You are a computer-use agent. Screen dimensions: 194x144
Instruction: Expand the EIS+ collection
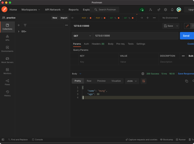19,31
